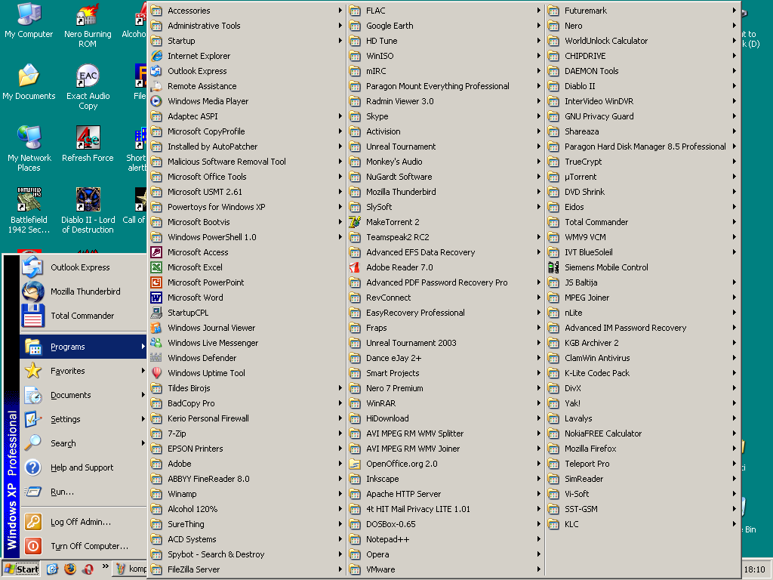This screenshot has height=580, width=773.
Task: Open the Opera program folder
Action: [445, 554]
